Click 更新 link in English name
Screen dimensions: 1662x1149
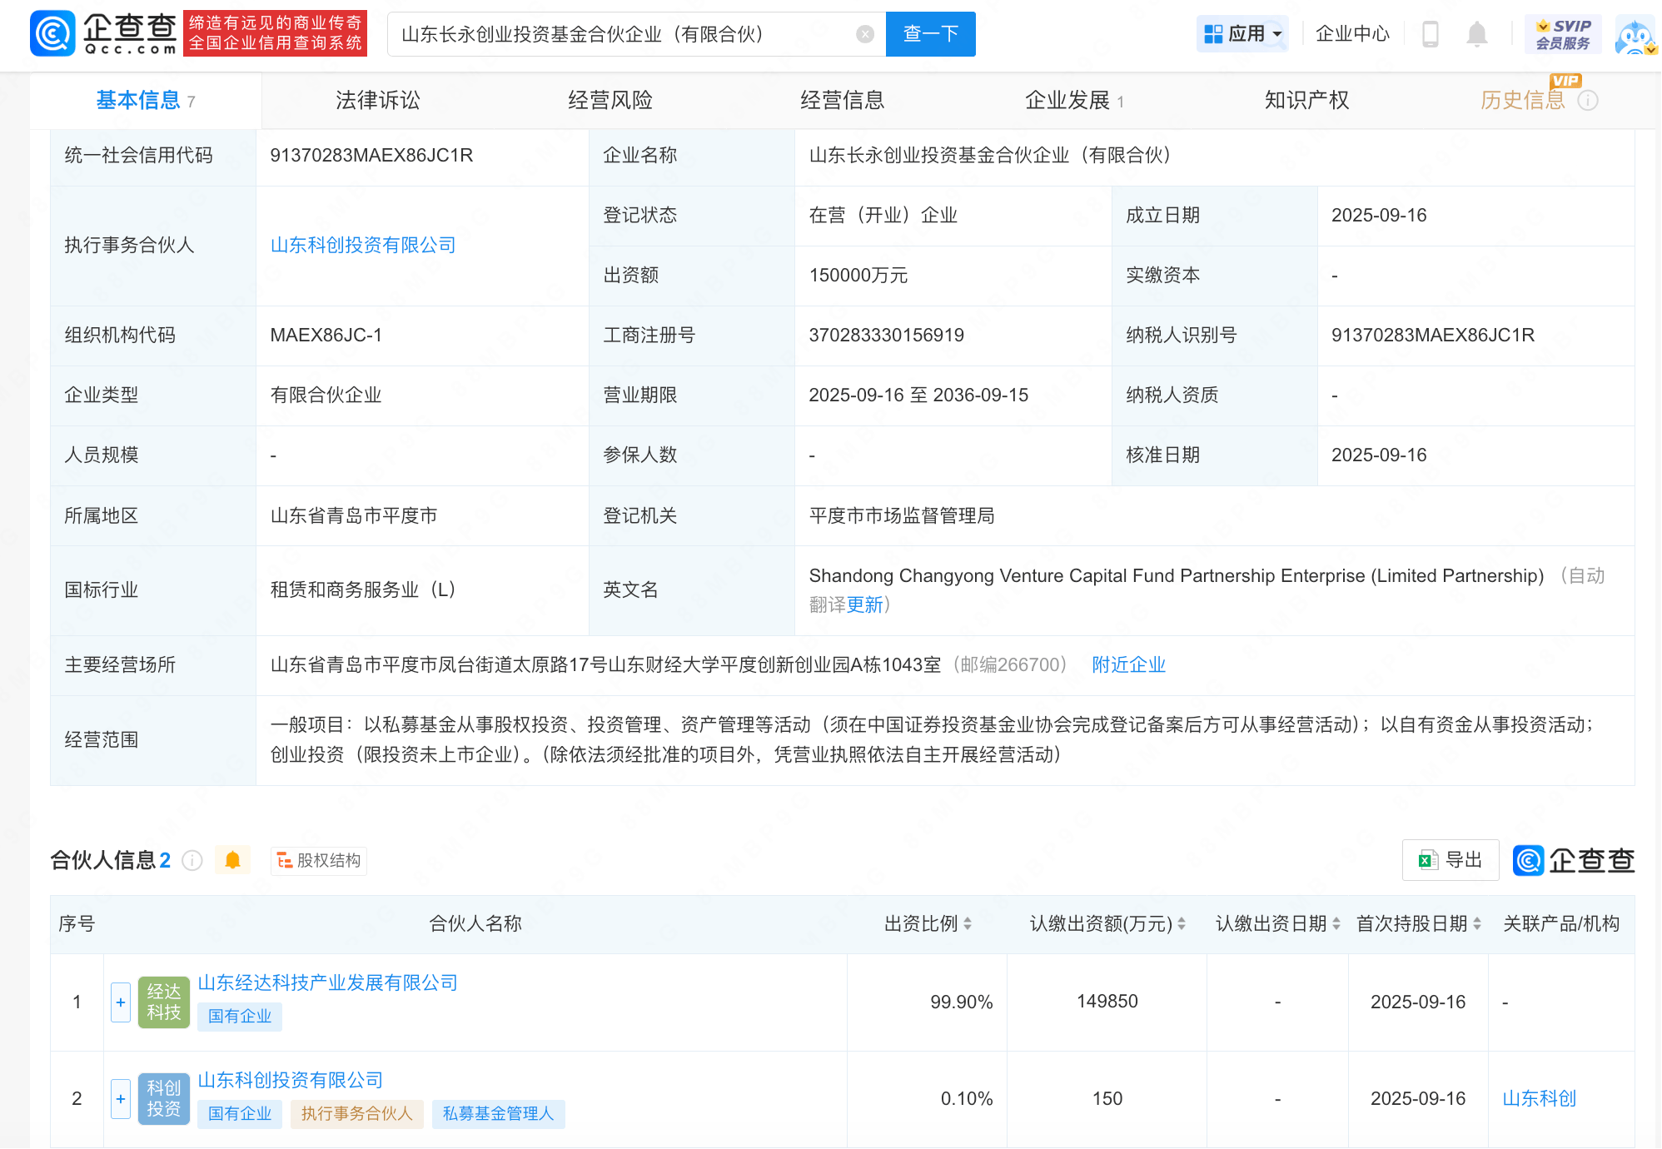865,604
